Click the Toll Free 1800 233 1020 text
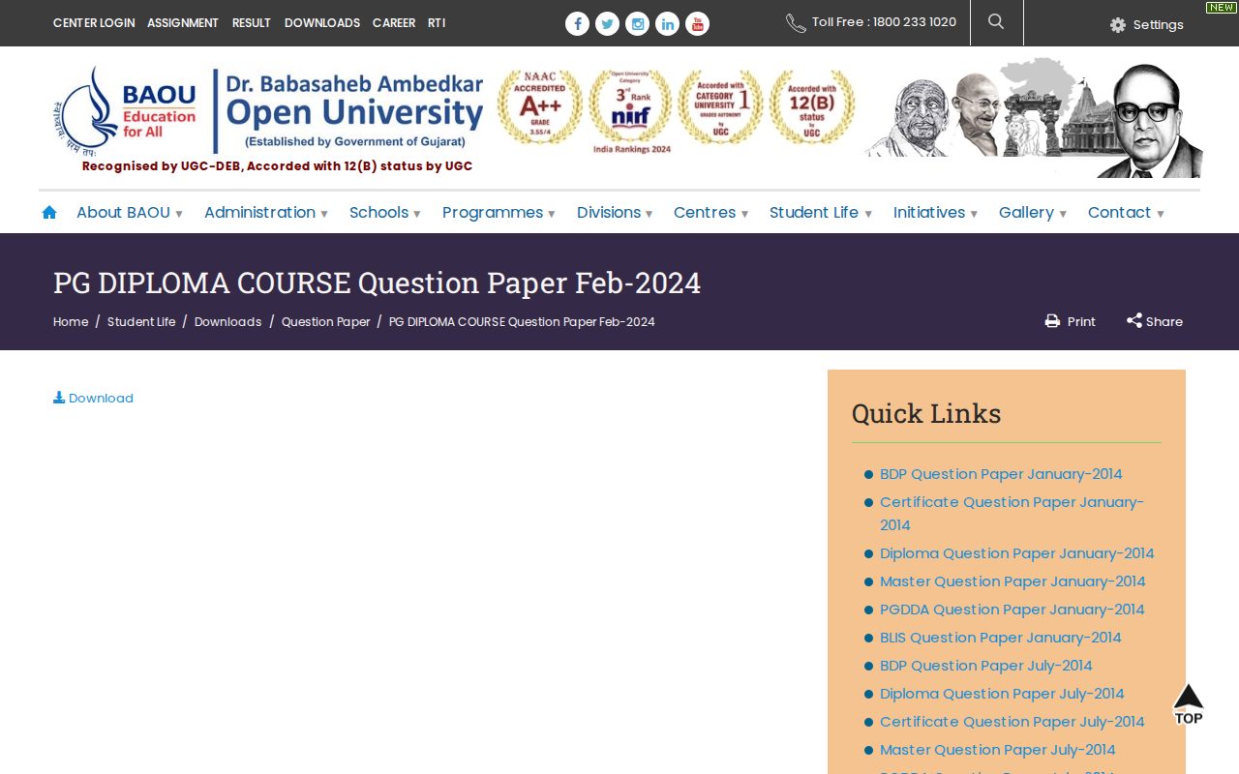 coord(884,22)
